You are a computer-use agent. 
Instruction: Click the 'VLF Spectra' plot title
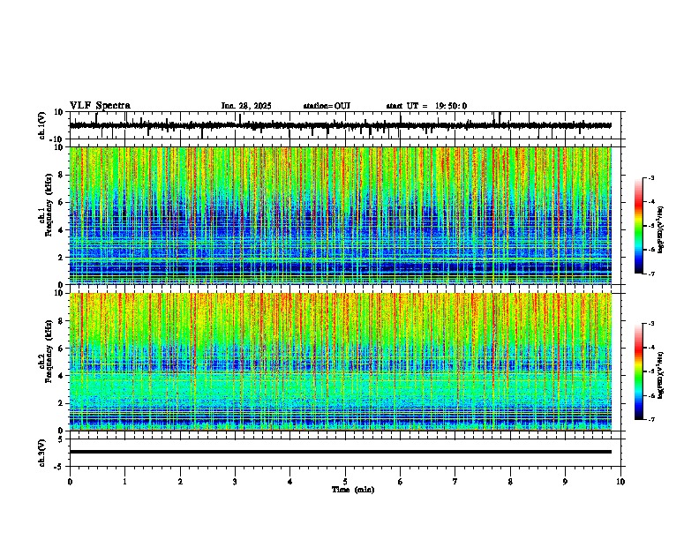tap(100, 106)
